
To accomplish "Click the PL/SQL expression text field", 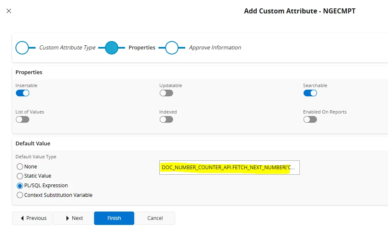I will (229, 168).
